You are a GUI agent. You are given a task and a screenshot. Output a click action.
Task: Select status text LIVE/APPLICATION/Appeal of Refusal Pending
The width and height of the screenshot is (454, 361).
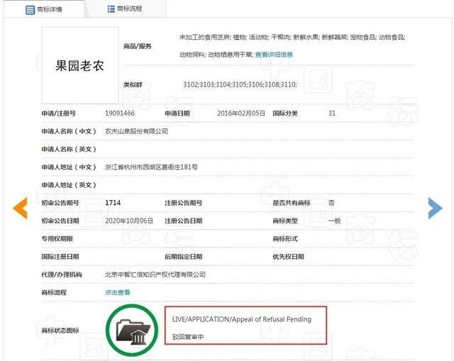[242, 319]
